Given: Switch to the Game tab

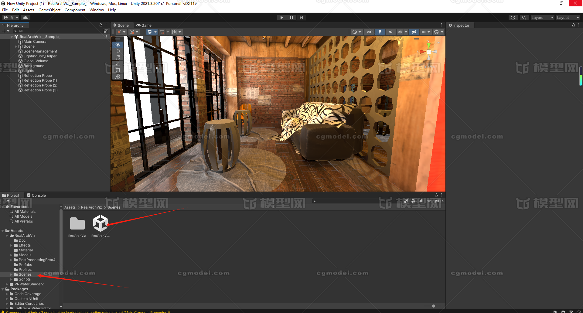Looking at the screenshot, I should click(144, 25).
